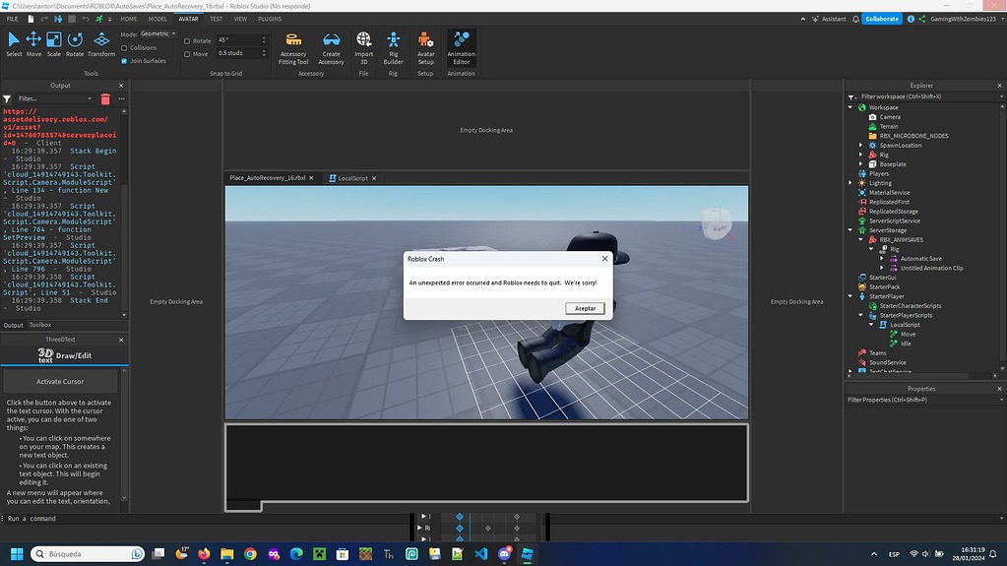Enable the Rotate snap checkbox
Image resolution: width=1007 pixels, height=566 pixels.
coord(187,40)
